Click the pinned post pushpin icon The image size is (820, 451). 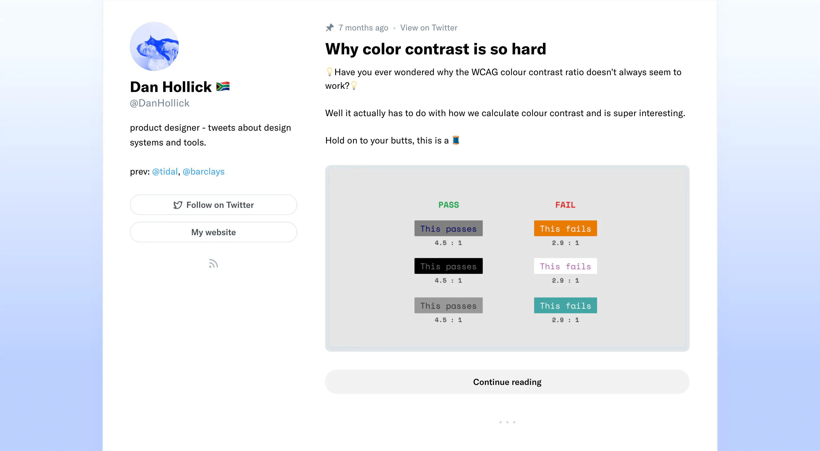[329, 28]
